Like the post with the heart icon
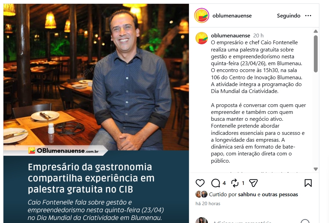329x223 pixels. coord(200,183)
